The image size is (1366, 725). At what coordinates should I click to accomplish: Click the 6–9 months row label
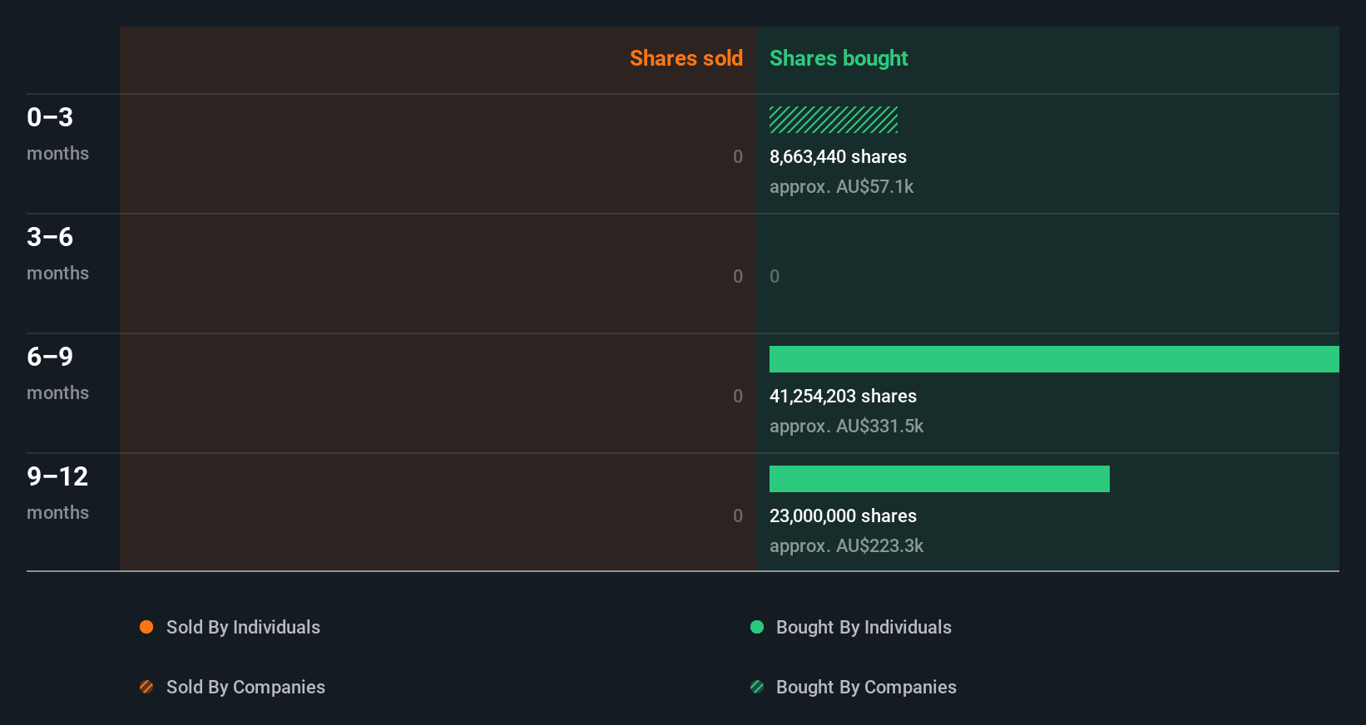(x=57, y=373)
